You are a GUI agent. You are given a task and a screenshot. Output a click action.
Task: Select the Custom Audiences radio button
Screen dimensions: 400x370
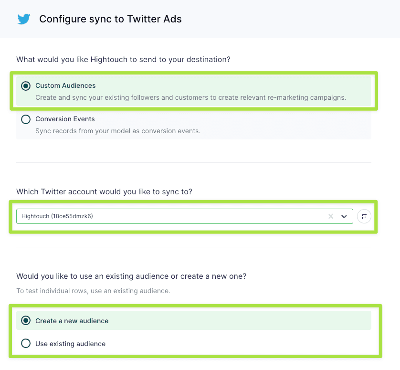(26, 85)
